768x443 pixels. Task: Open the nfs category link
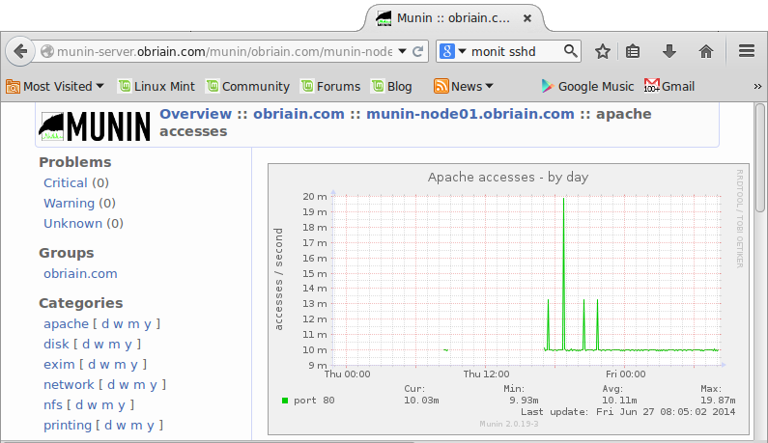coord(53,405)
